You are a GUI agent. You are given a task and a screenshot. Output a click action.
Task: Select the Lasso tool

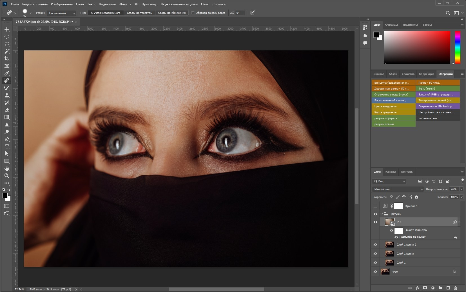[x=7, y=44]
